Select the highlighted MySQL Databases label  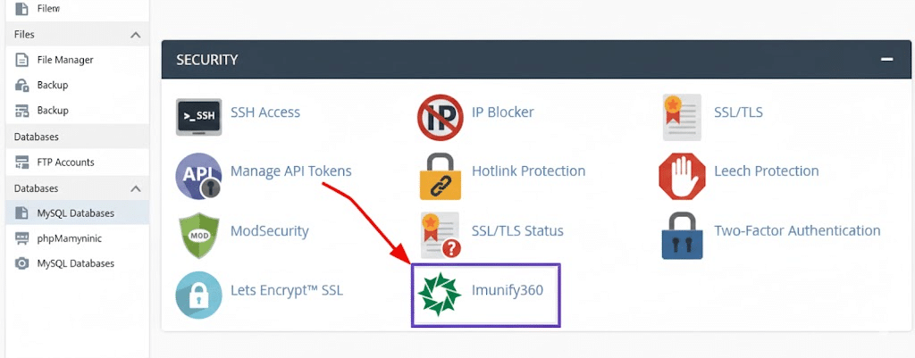click(x=76, y=212)
